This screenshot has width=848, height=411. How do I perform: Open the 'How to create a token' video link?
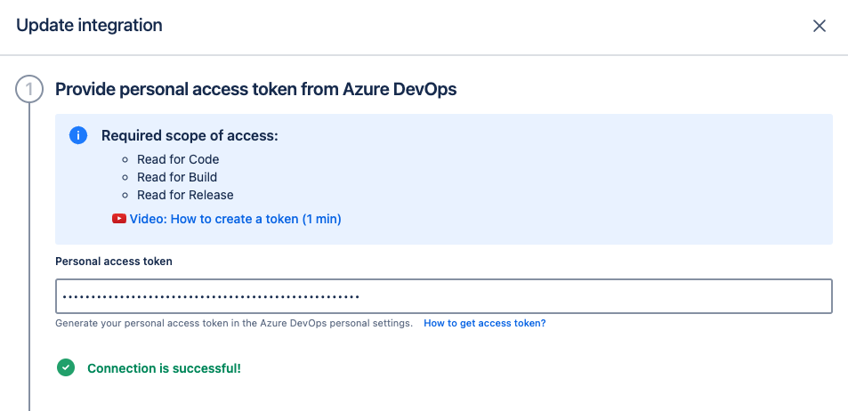[x=235, y=219]
